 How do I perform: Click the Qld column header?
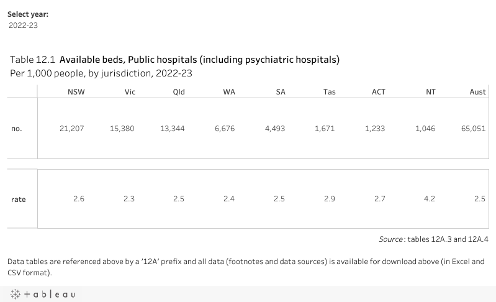179,92
